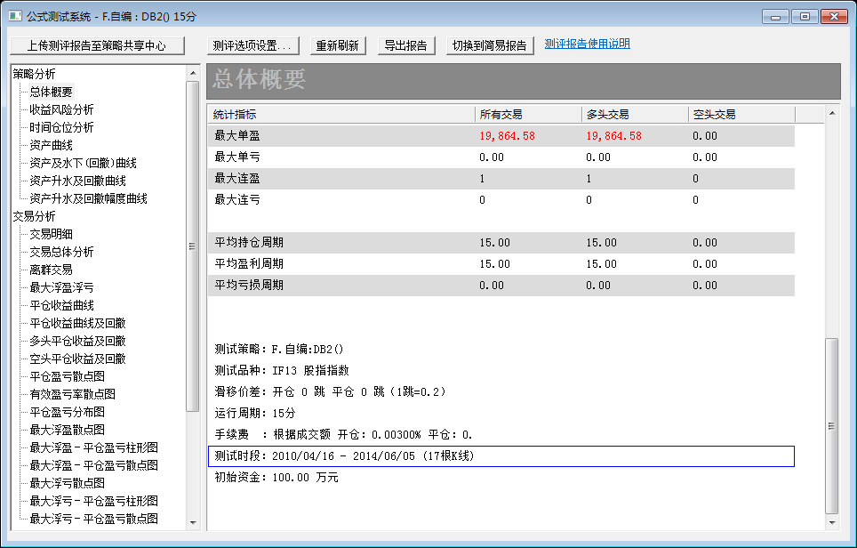Click the 所有交易 column header
857x548 pixels.
coord(501,115)
